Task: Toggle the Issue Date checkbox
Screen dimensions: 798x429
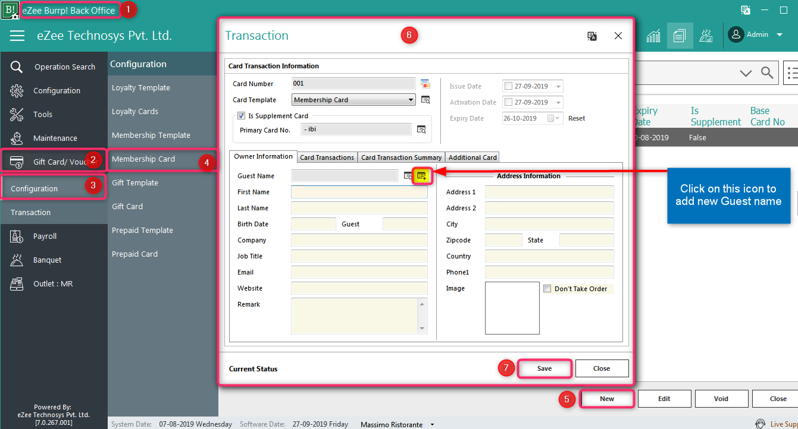Action: click(x=508, y=86)
